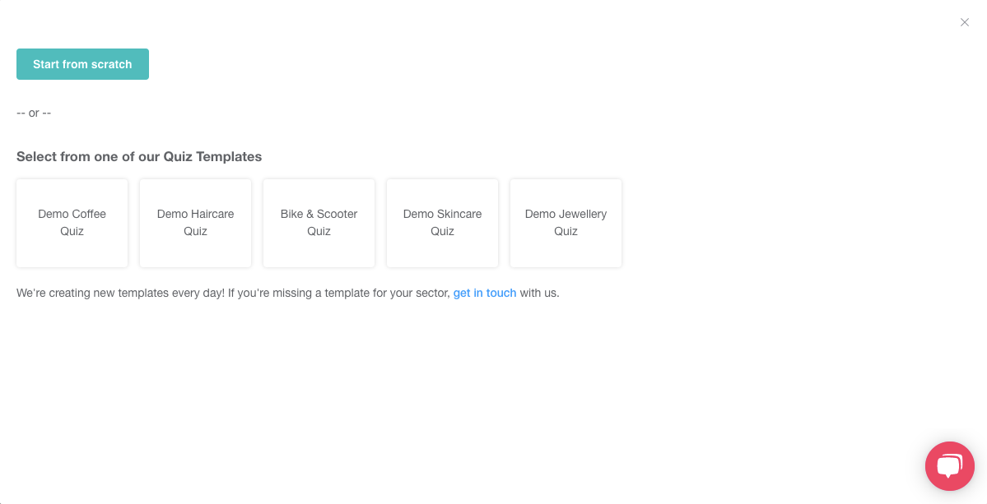
Task: Use the scooter and bike quiz template
Action: tap(319, 223)
